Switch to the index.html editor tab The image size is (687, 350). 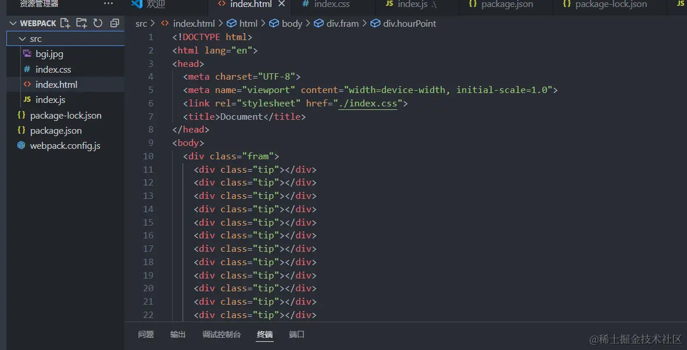251,5
